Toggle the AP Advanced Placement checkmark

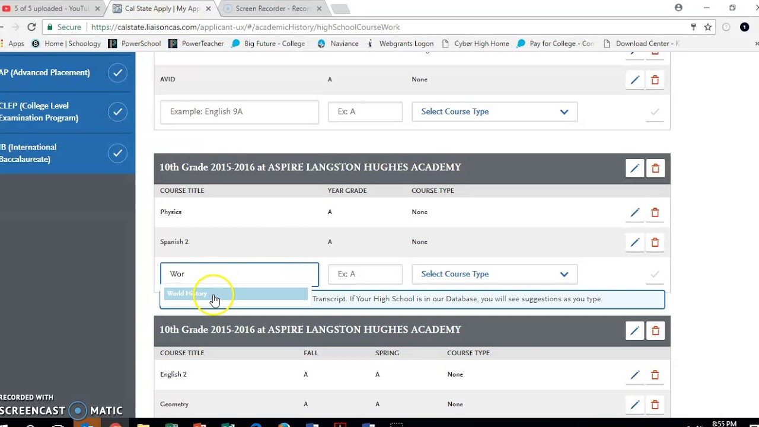point(117,73)
